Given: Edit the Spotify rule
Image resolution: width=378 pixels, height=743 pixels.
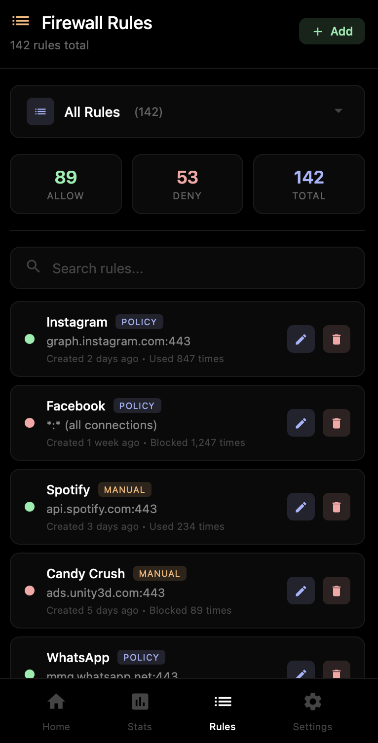Looking at the screenshot, I should (301, 507).
